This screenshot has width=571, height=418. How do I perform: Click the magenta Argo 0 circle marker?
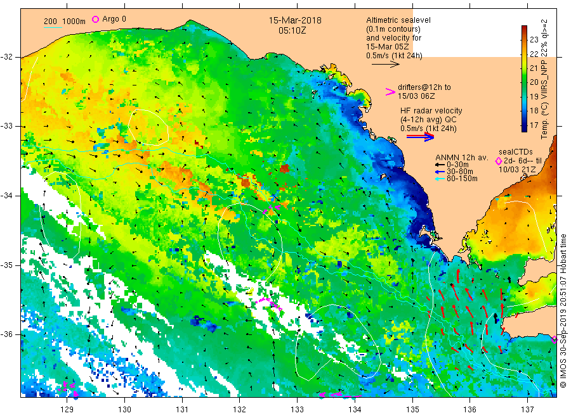(x=95, y=19)
